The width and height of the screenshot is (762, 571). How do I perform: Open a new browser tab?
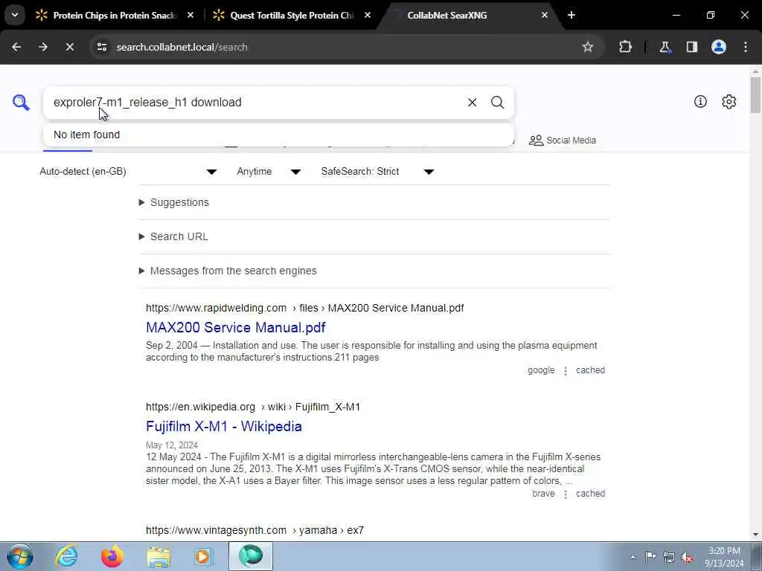[x=571, y=15]
